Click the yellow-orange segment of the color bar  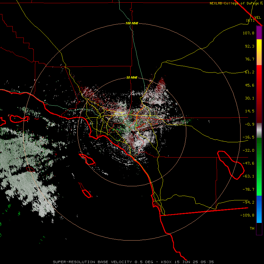pos(259,52)
